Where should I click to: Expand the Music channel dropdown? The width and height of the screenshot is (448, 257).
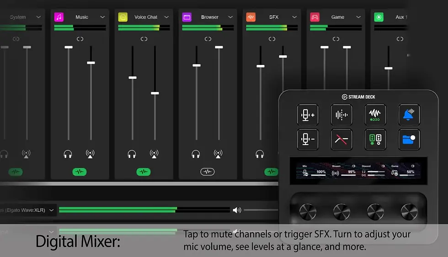pos(102,17)
